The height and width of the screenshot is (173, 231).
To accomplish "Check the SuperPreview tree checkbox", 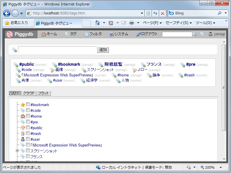I will pos(28,144).
